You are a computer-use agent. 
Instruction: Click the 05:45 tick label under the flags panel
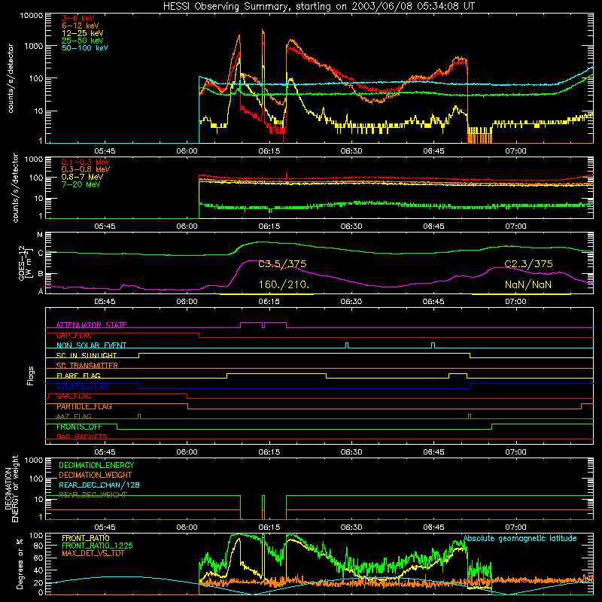pos(105,452)
